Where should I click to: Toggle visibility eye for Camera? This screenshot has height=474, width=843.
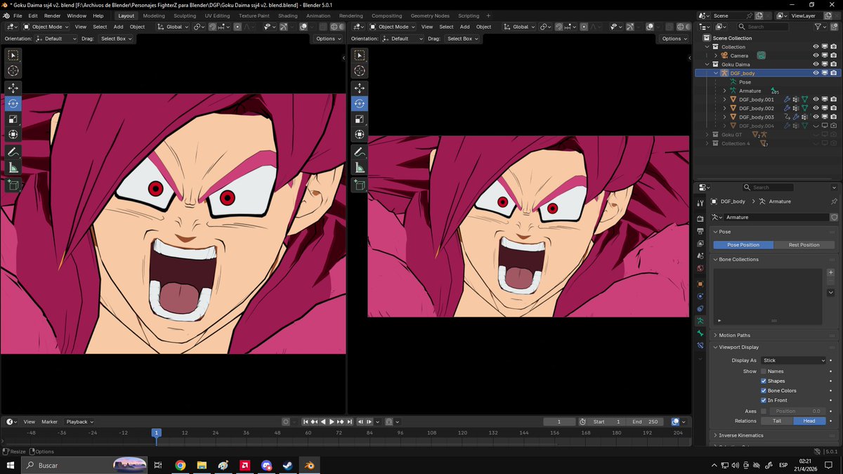[816, 55]
